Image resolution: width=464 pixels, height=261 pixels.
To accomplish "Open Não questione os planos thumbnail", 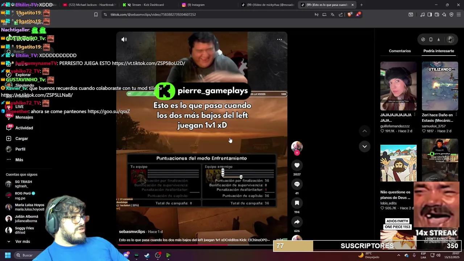I will [x=398, y=163].
